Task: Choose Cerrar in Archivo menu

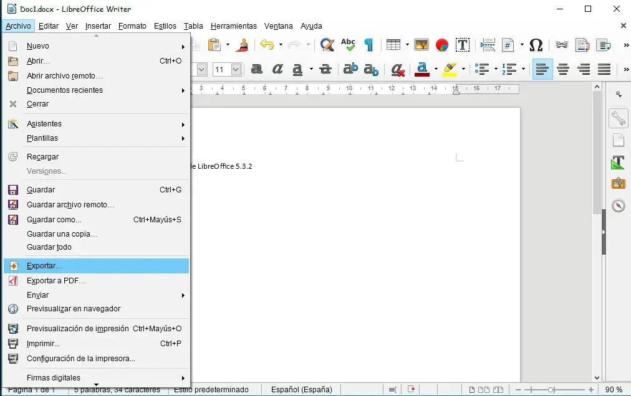Action: (x=96, y=104)
